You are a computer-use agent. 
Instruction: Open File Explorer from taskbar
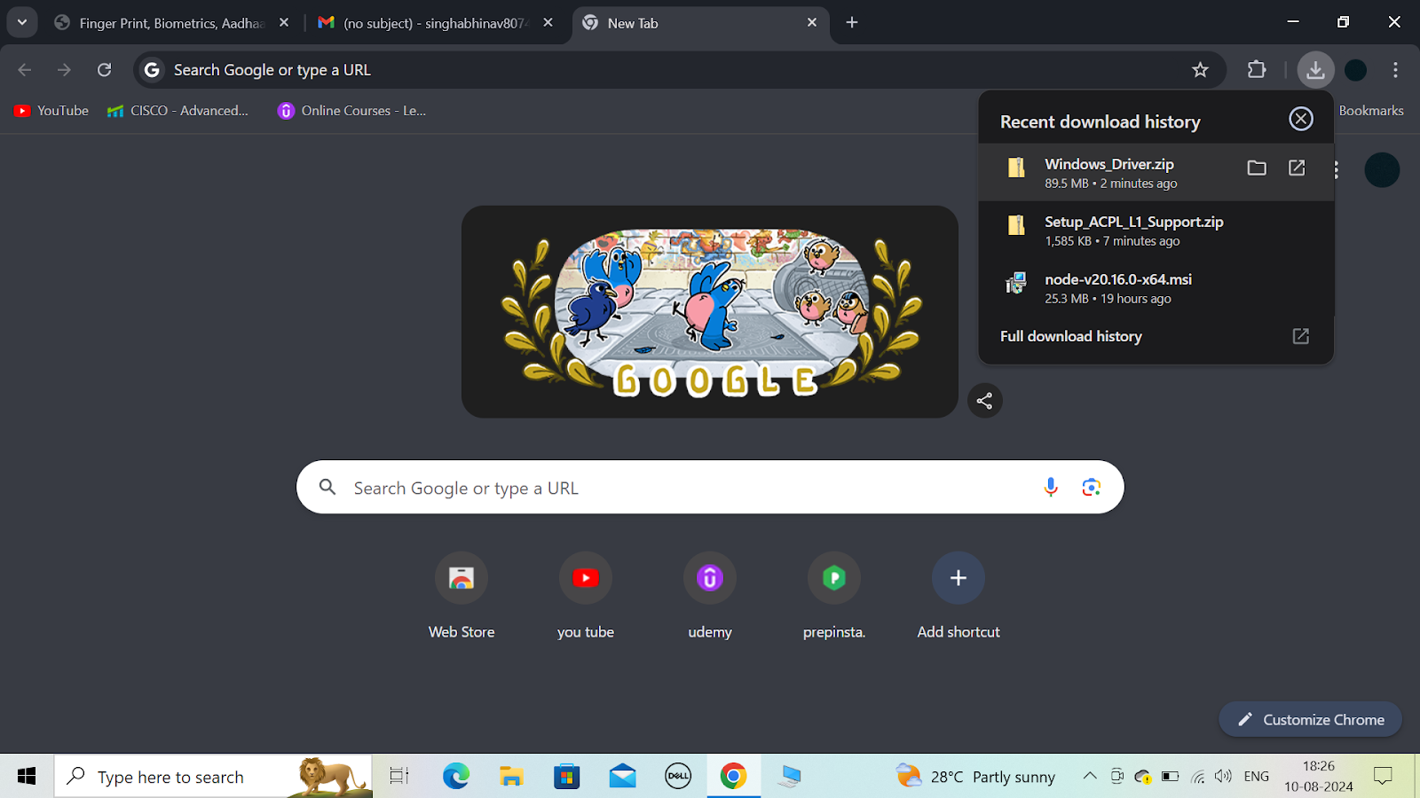pyautogui.click(x=511, y=777)
